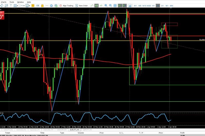
Task: Switch to USDJPY,H1 chart tab
Action: (x=8, y=130)
